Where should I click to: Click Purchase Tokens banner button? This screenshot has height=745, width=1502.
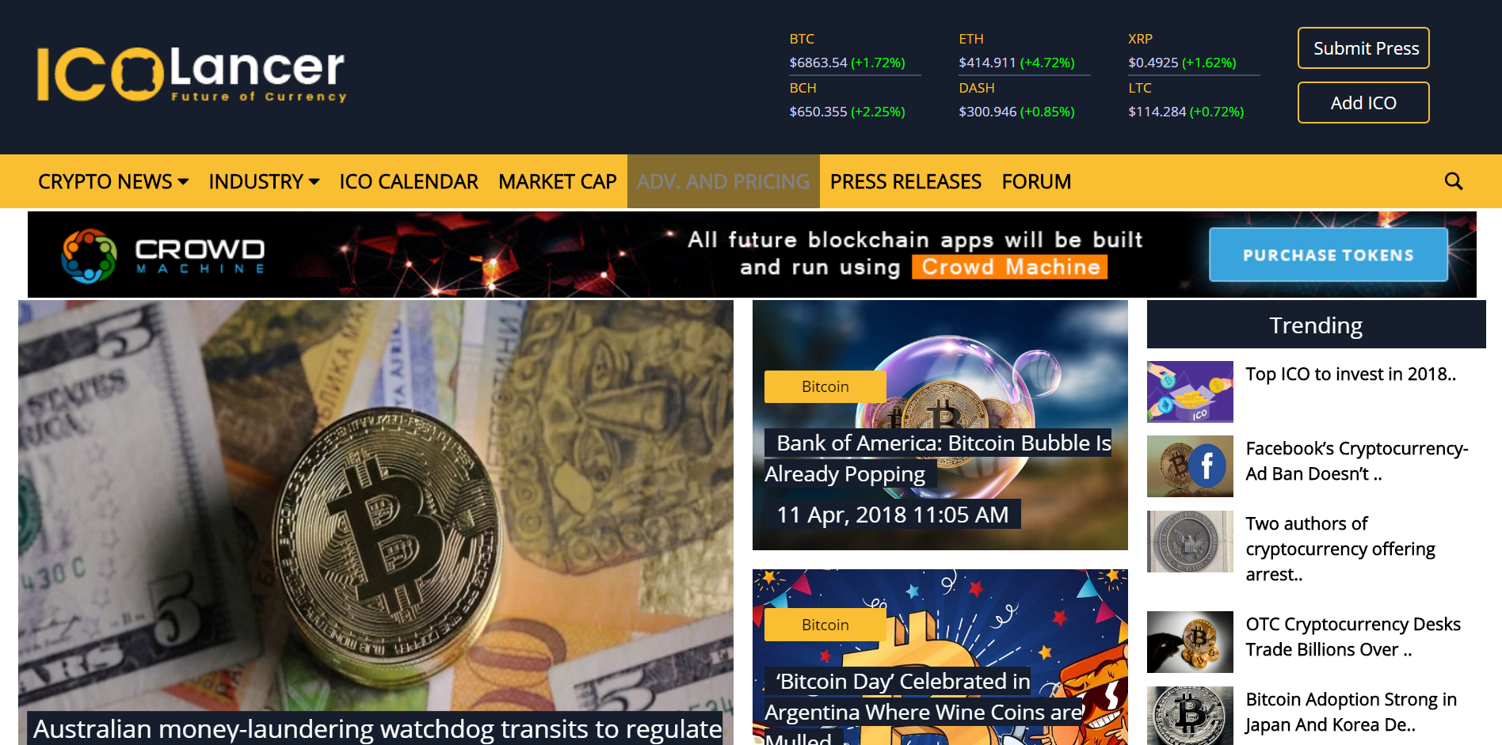coord(1329,255)
